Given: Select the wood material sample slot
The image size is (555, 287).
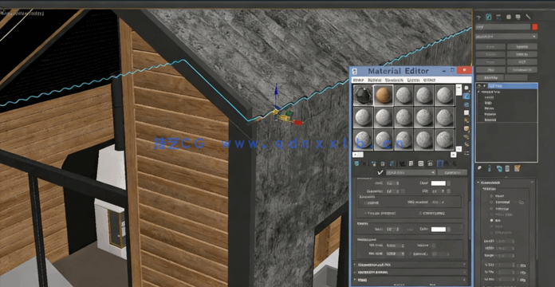Looking at the screenshot, I should point(384,95).
